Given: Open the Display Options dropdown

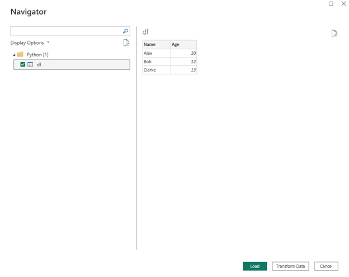Looking at the screenshot, I should 30,42.
